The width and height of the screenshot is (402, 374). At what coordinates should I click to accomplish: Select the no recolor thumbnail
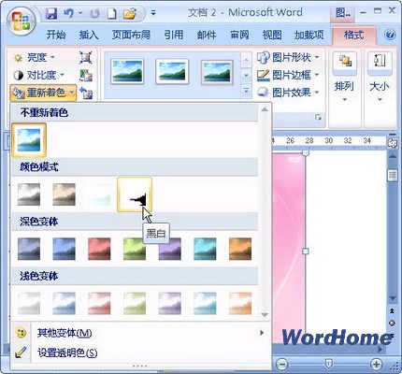(x=29, y=140)
